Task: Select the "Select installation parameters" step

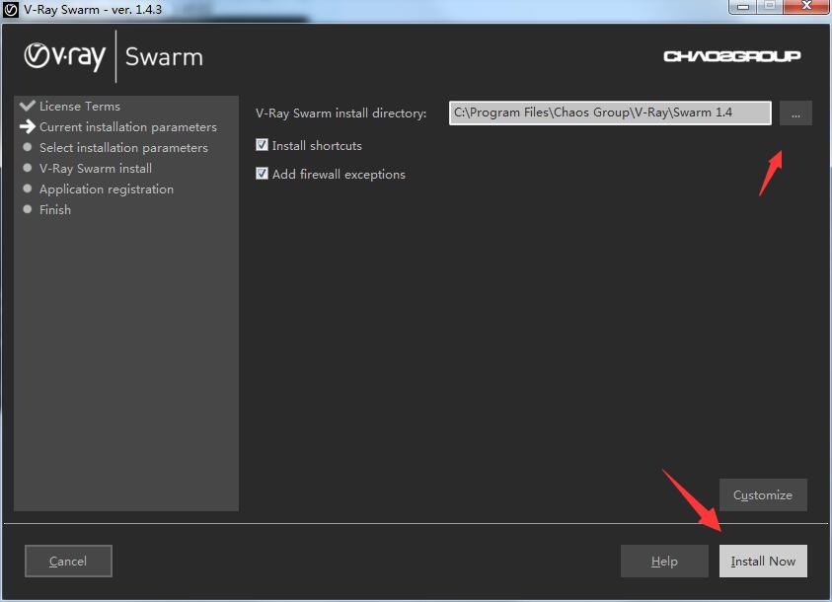Action: (x=123, y=147)
